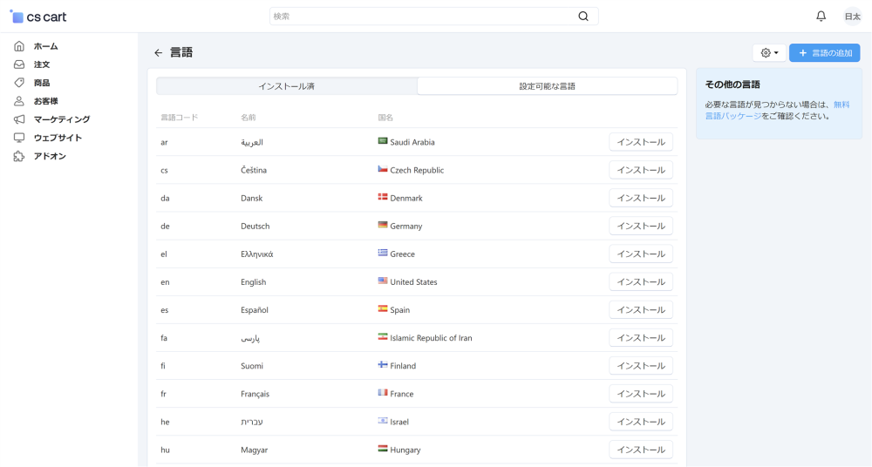Open ウェブサイト in the sidebar
Screen dimensions: 872x467
pyautogui.click(x=58, y=138)
